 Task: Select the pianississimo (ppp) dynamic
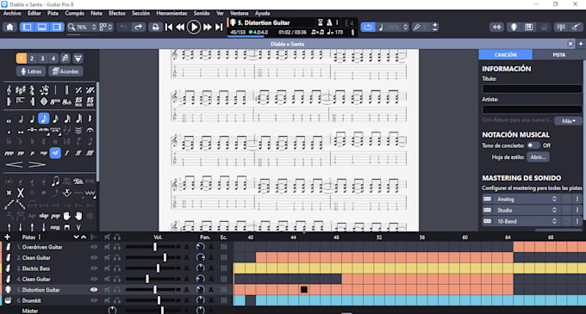(9, 153)
